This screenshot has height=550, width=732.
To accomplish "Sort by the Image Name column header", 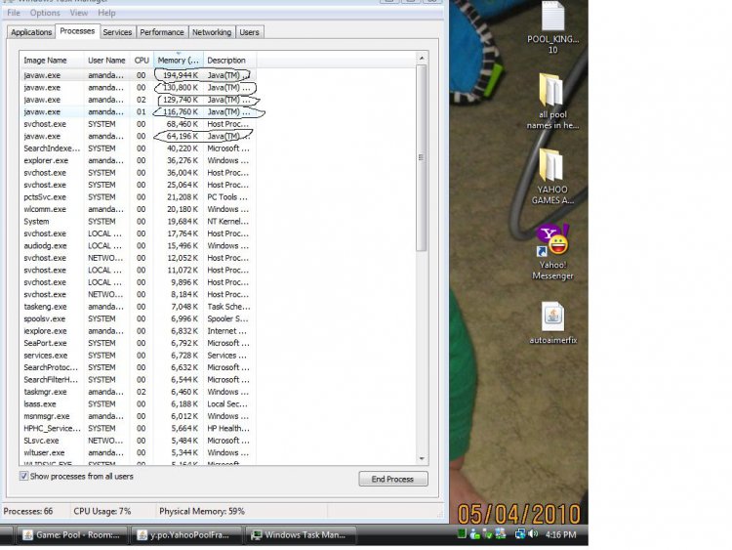I will pos(52,61).
